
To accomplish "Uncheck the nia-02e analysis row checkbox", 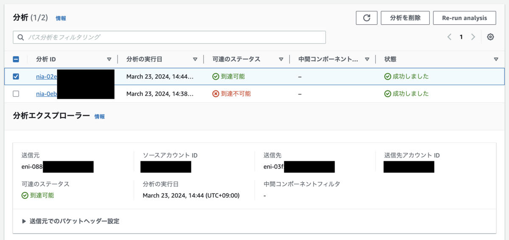I will click(x=16, y=76).
